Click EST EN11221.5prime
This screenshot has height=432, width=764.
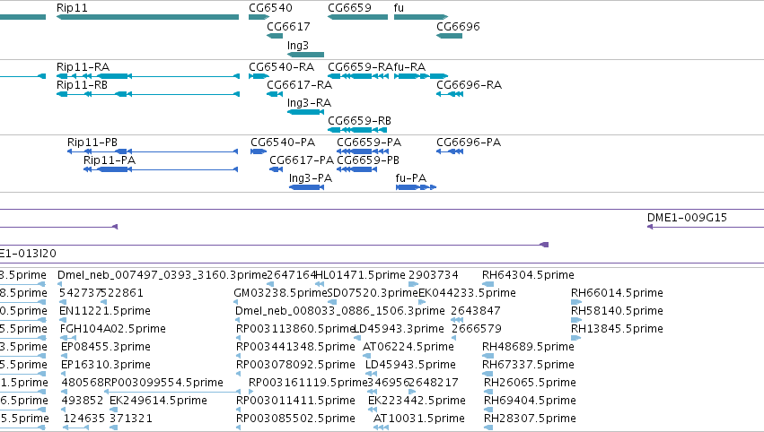[x=105, y=311]
